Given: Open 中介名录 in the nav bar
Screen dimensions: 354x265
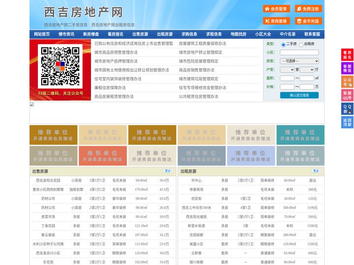Looking at the screenshot, I should coord(288,34).
